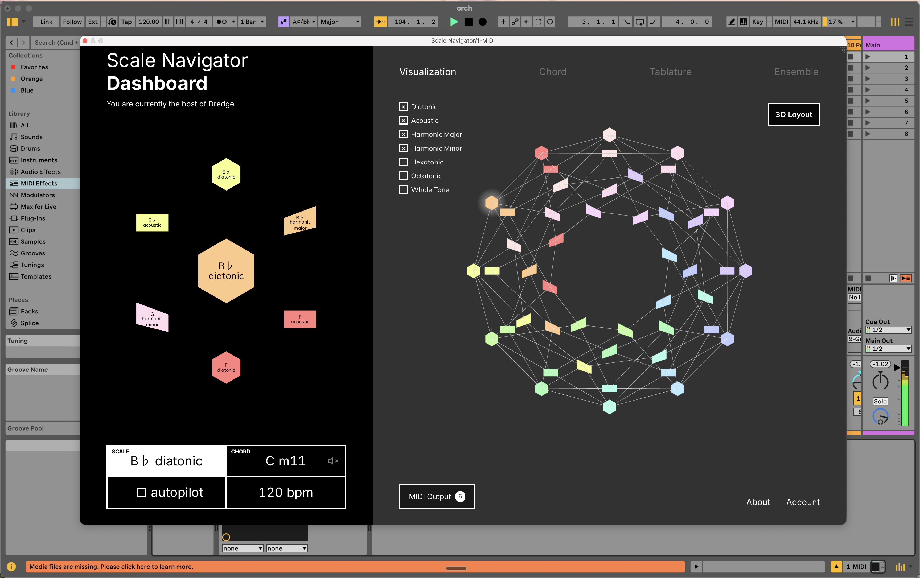This screenshot has width=920, height=578.
Task: Open Splice under Places
Action: click(x=30, y=323)
